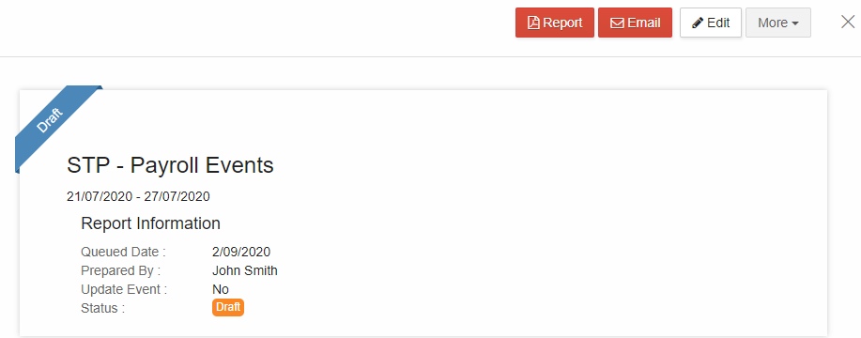Expand the More dropdown caret
The width and height of the screenshot is (861, 338).
tap(795, 23)
